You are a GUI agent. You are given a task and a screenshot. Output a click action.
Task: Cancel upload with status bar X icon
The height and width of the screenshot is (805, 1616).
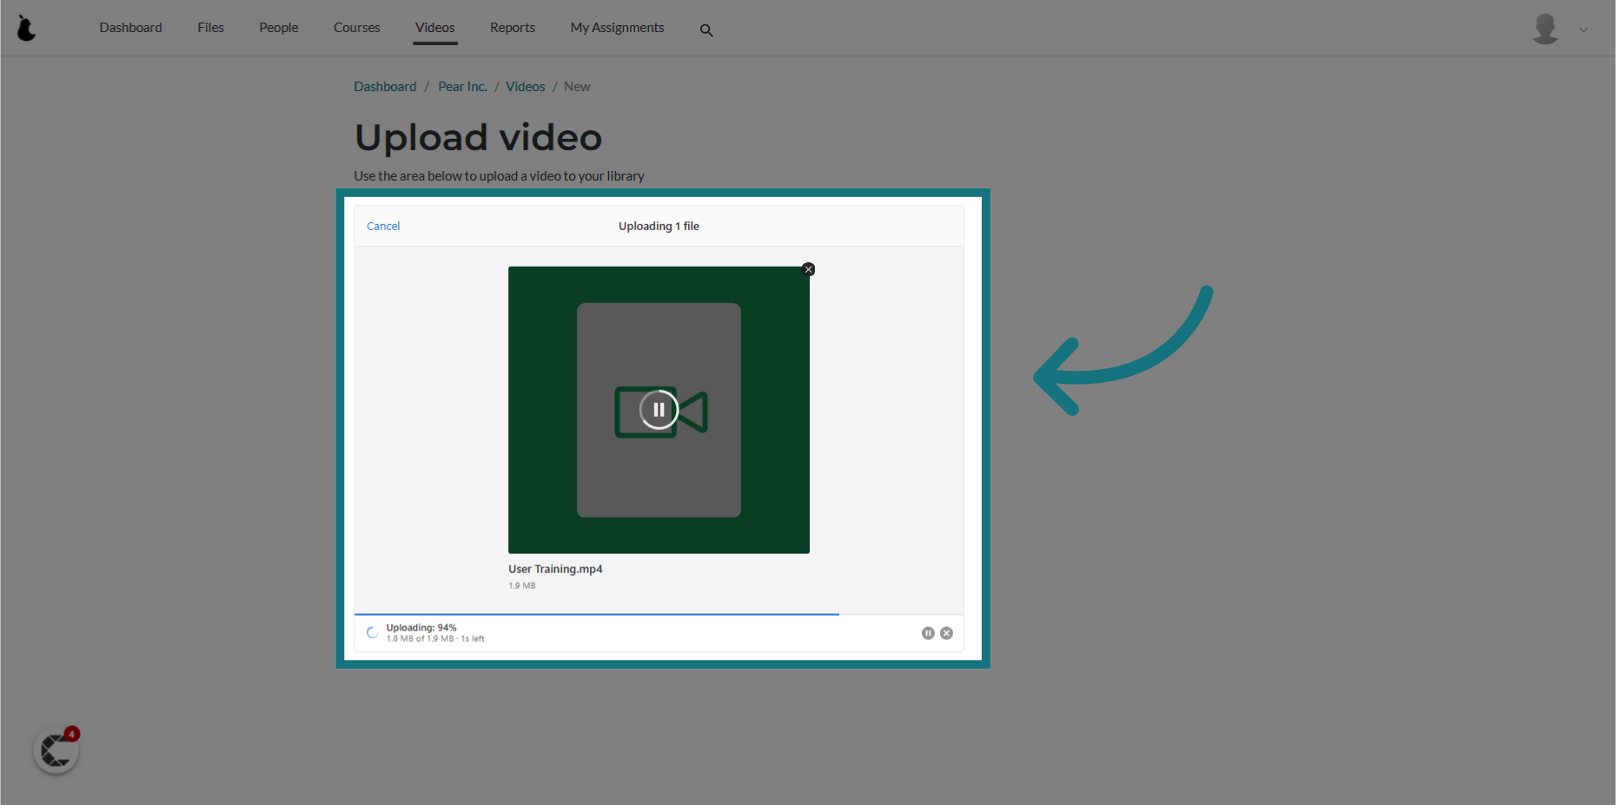947,633
